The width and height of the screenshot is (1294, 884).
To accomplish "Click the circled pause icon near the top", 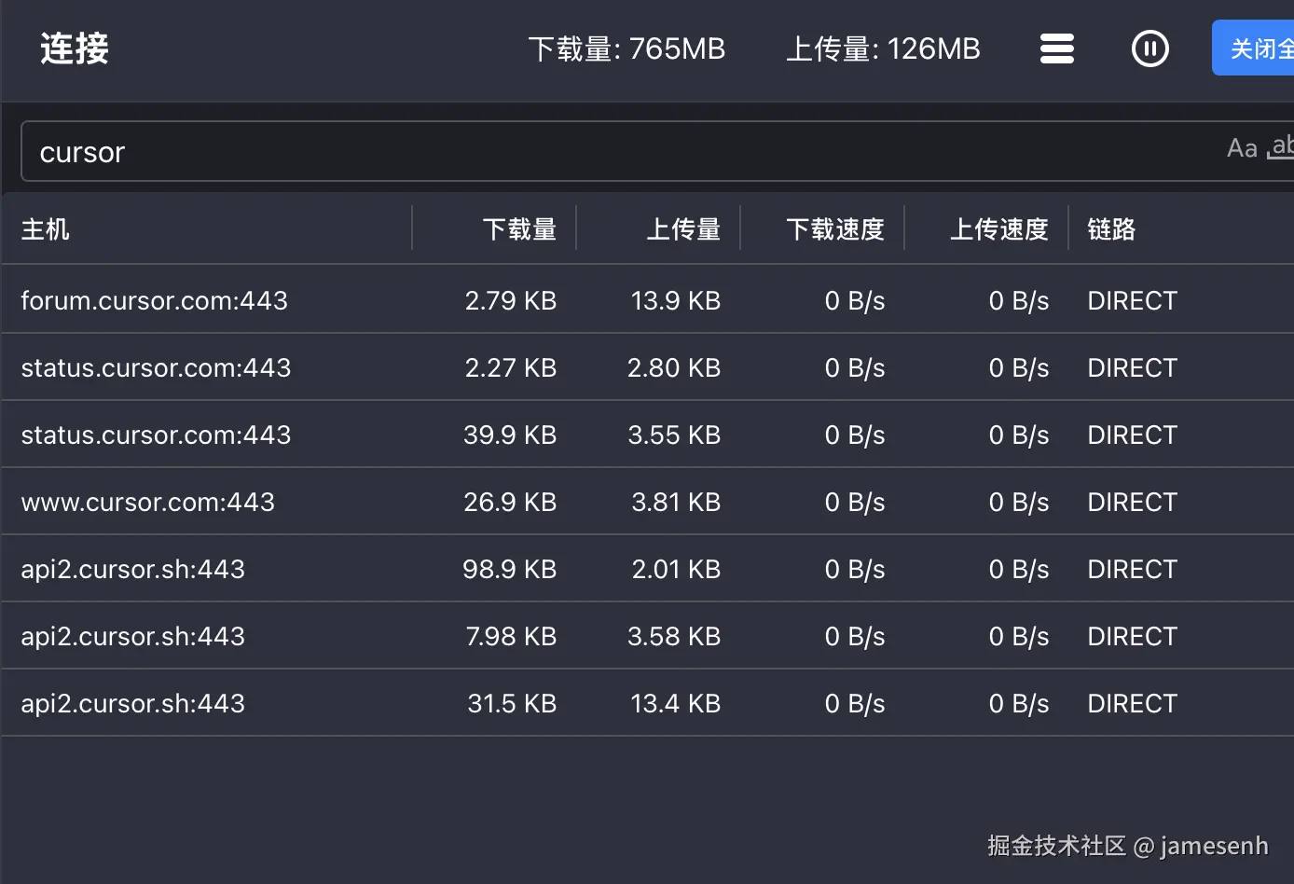I will tap(1150, 48).
